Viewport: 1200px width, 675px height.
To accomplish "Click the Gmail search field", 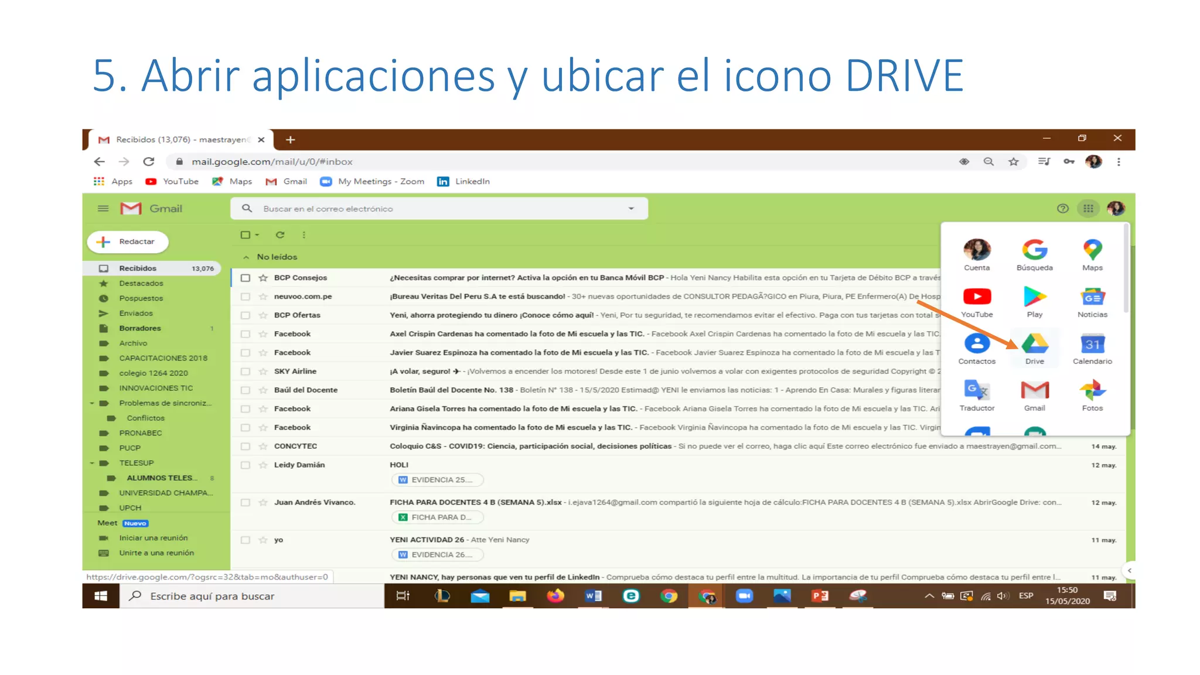I will [439, 209].
